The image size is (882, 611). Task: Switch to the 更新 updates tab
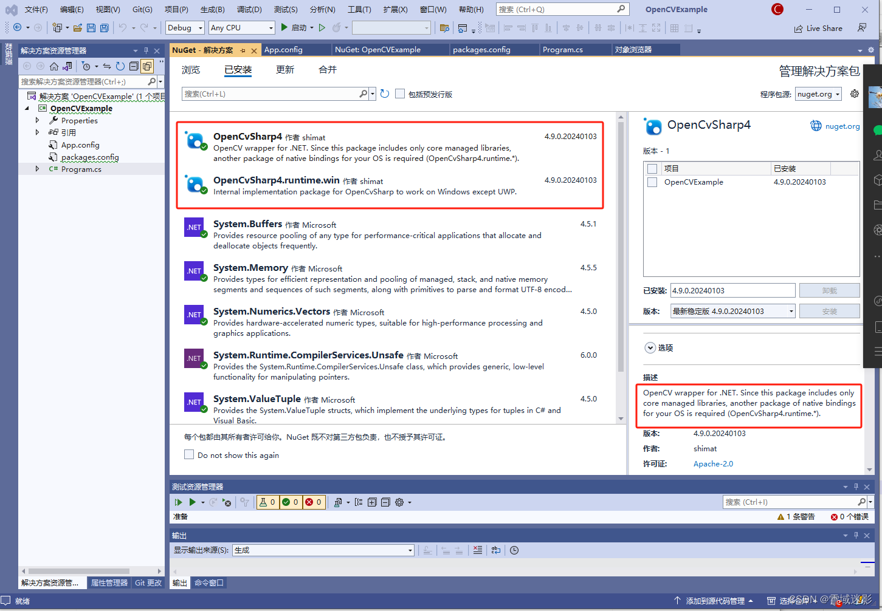coord(285,70)
